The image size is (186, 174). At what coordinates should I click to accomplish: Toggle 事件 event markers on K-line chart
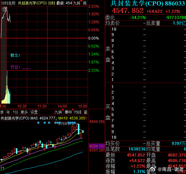(68, 112)
